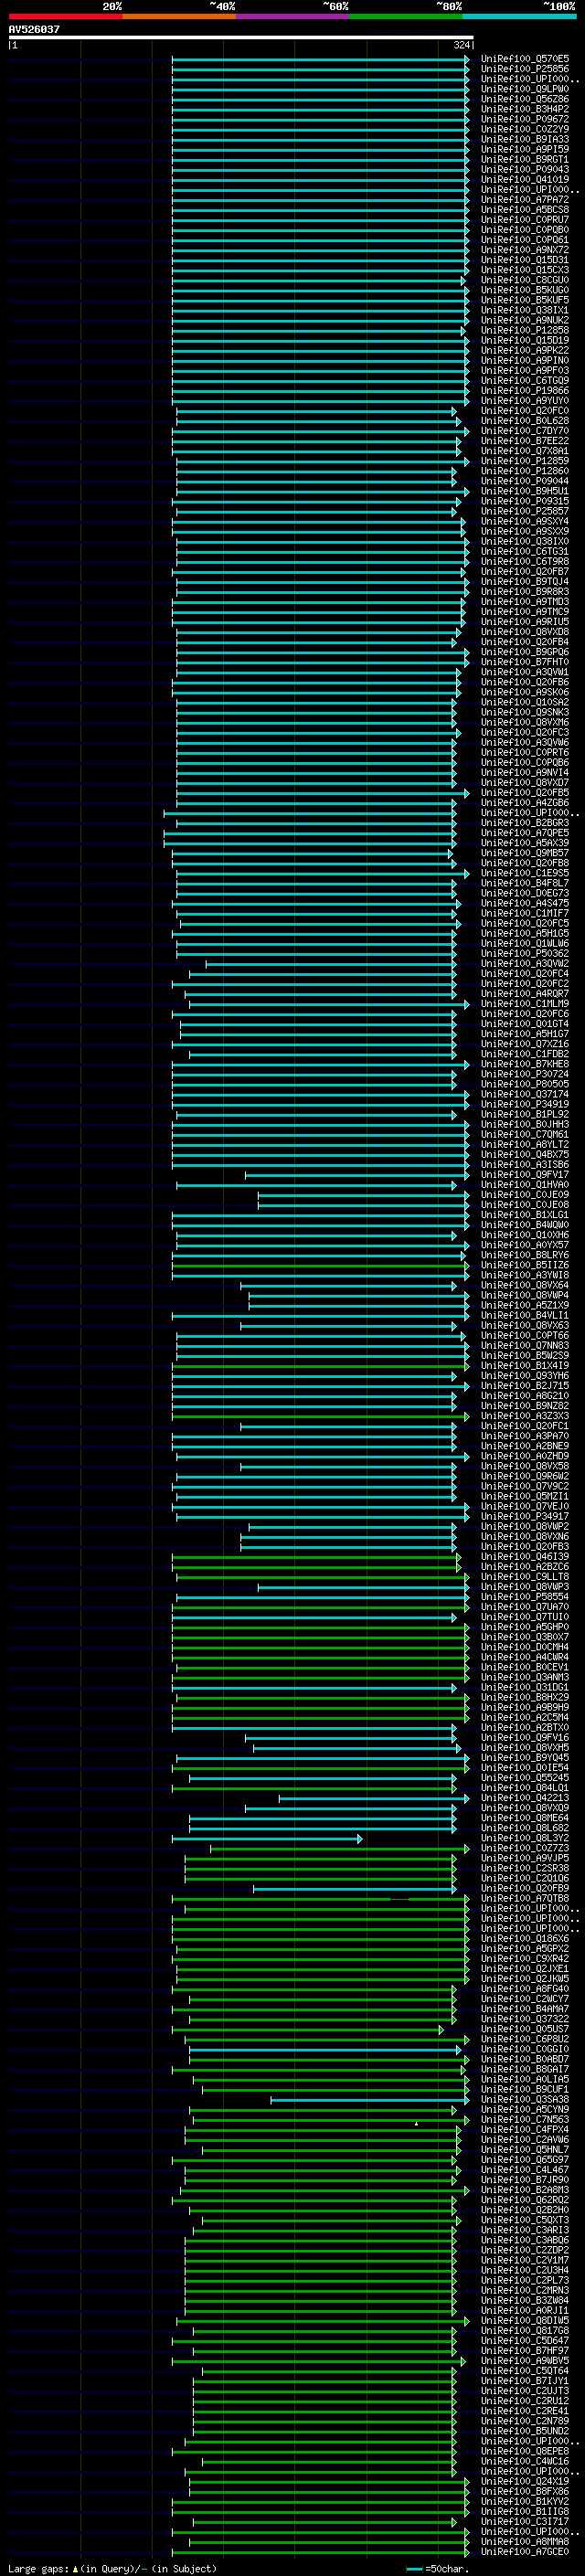This screenshot has width=585, height=2576.
Task: Select UniRef100_C7QM61 label
Action: 525,1135
